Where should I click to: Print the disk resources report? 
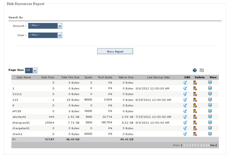195,70
